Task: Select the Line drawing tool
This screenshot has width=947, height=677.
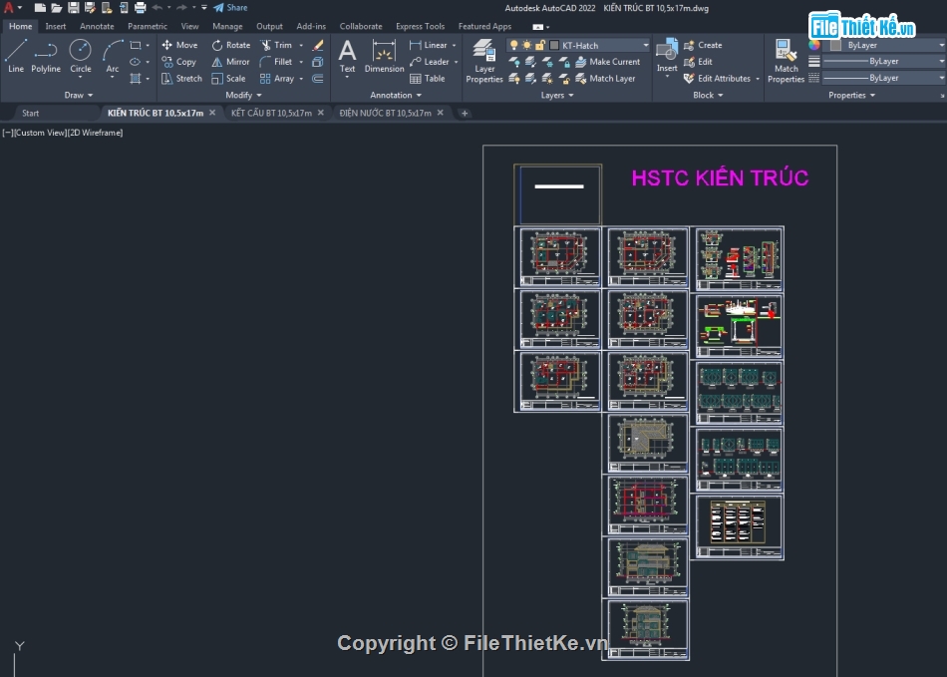Action: 15,57
